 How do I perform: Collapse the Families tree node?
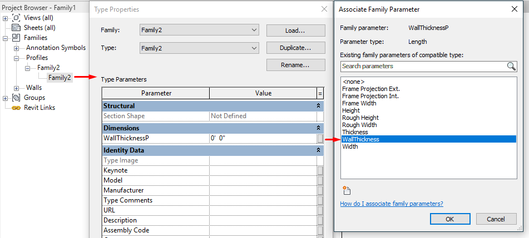(x=6, y=38)
